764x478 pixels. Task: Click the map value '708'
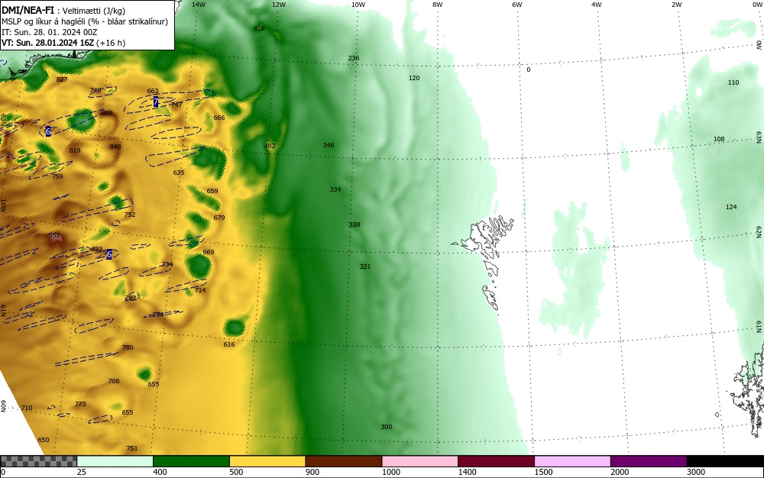pos(114,381)
